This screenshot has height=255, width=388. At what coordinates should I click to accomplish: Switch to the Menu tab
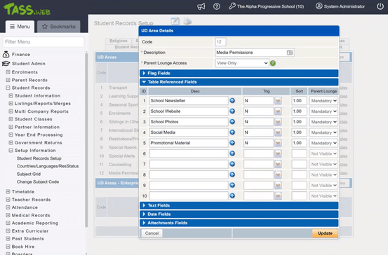point(20,27)
